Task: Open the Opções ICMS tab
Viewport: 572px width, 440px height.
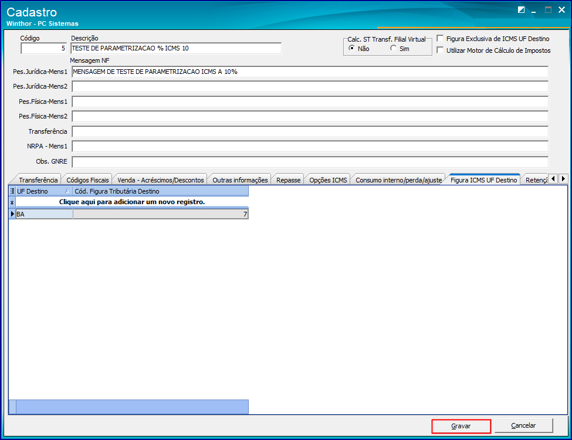Action: [x=328, y=180]
